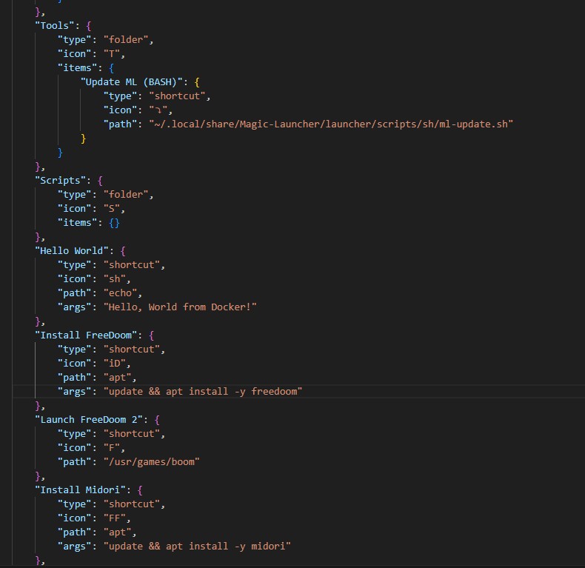585x568 pixels.
Task: Click empty braces of Scripts items
Action: click(x=113, y=222)
